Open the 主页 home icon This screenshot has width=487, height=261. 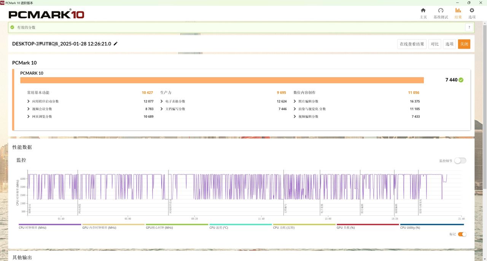click(423, 10)
